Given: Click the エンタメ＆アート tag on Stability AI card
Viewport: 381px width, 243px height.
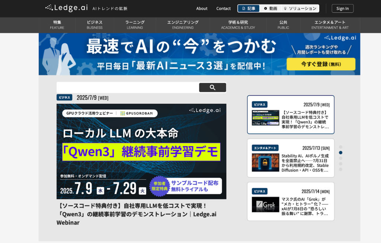Looking at the screenshot, I should click(265, 148).
